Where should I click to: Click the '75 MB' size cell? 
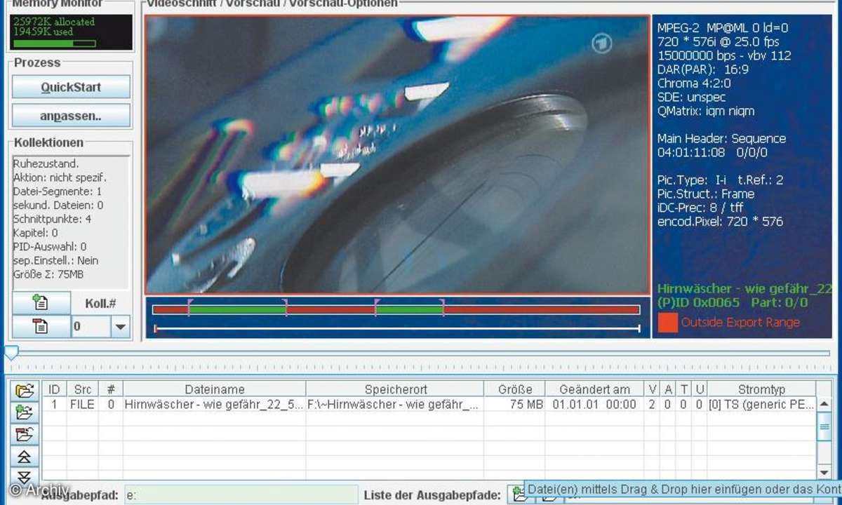pyautogui.click(x=516, y=405)
